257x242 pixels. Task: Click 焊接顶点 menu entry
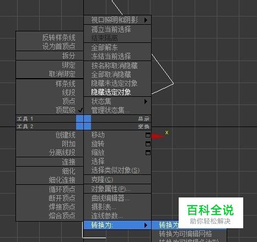click(62, 207)
